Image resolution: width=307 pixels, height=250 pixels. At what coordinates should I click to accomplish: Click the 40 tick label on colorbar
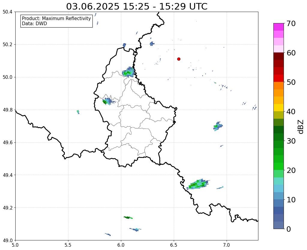291,112
